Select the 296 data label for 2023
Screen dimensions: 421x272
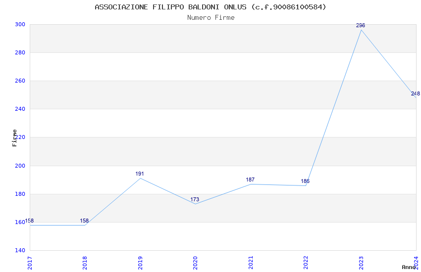tap(360, 25)
